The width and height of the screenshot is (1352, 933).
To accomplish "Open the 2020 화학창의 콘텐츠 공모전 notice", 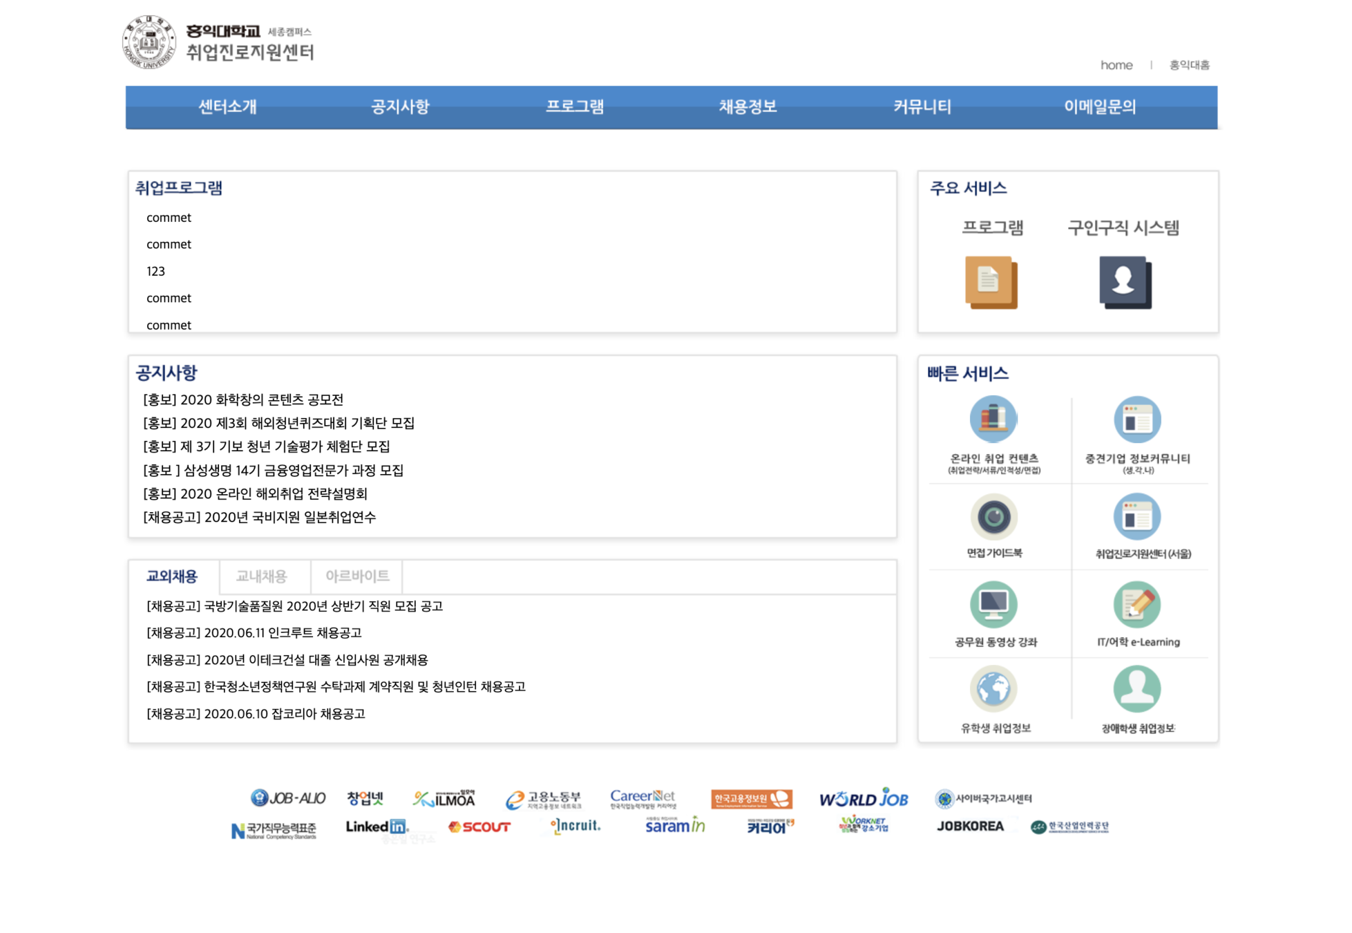I will (x=243, y=399).
